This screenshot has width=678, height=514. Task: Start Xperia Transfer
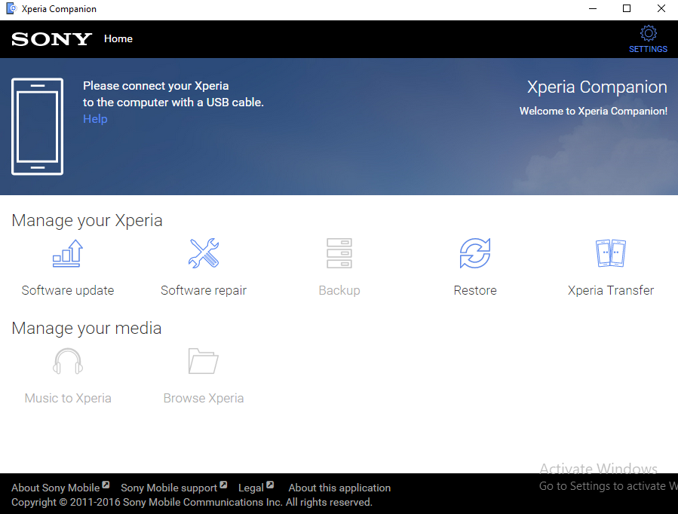pyautogui.click(x=611, y=253)
